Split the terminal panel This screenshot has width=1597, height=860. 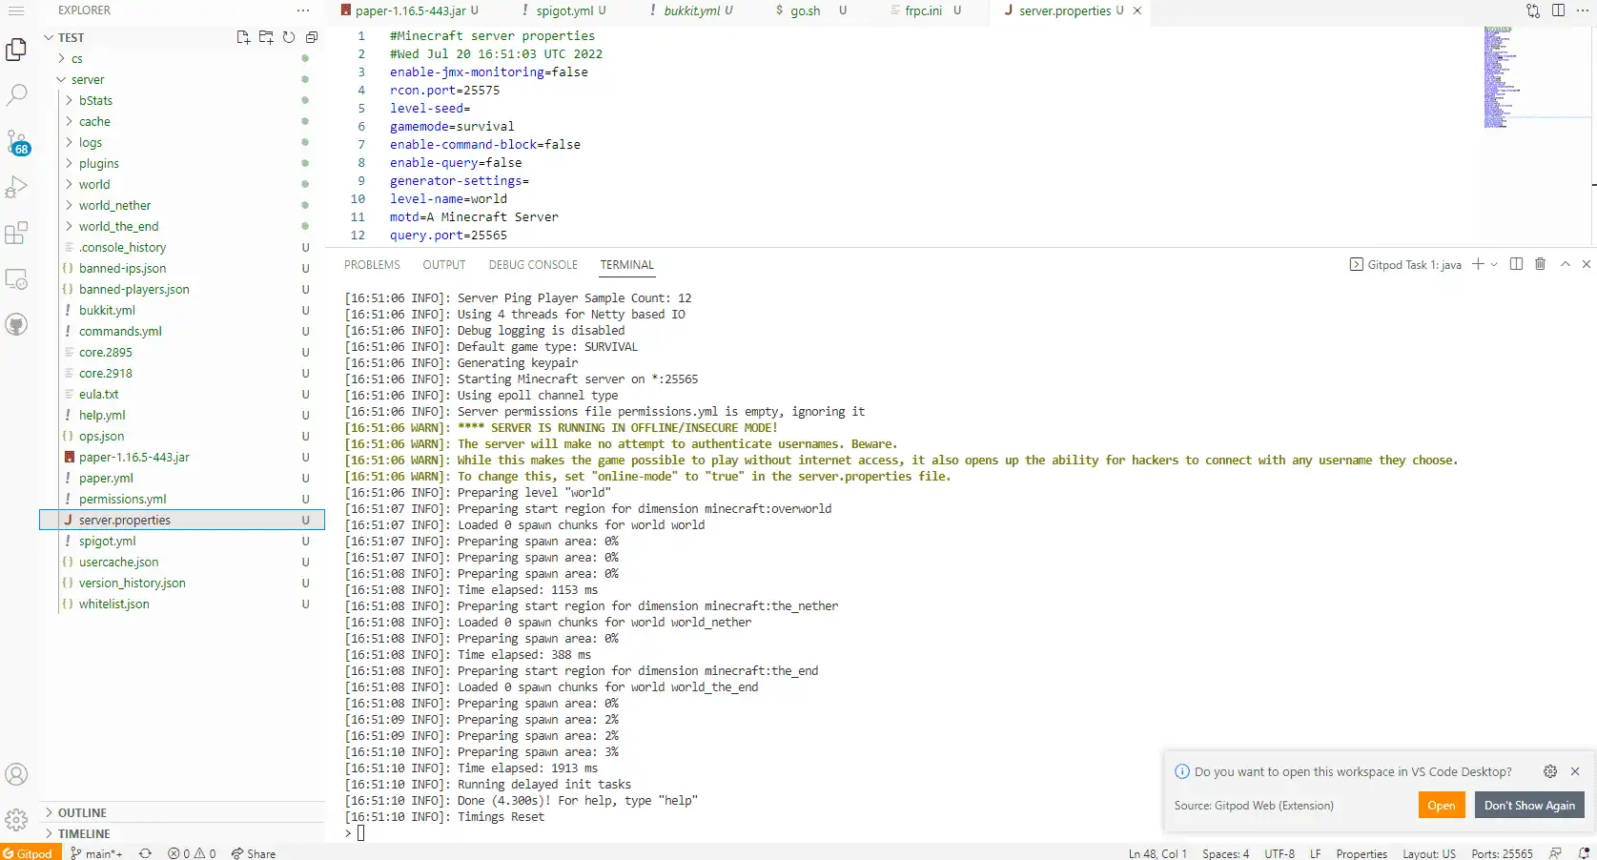pos(1516,264)
